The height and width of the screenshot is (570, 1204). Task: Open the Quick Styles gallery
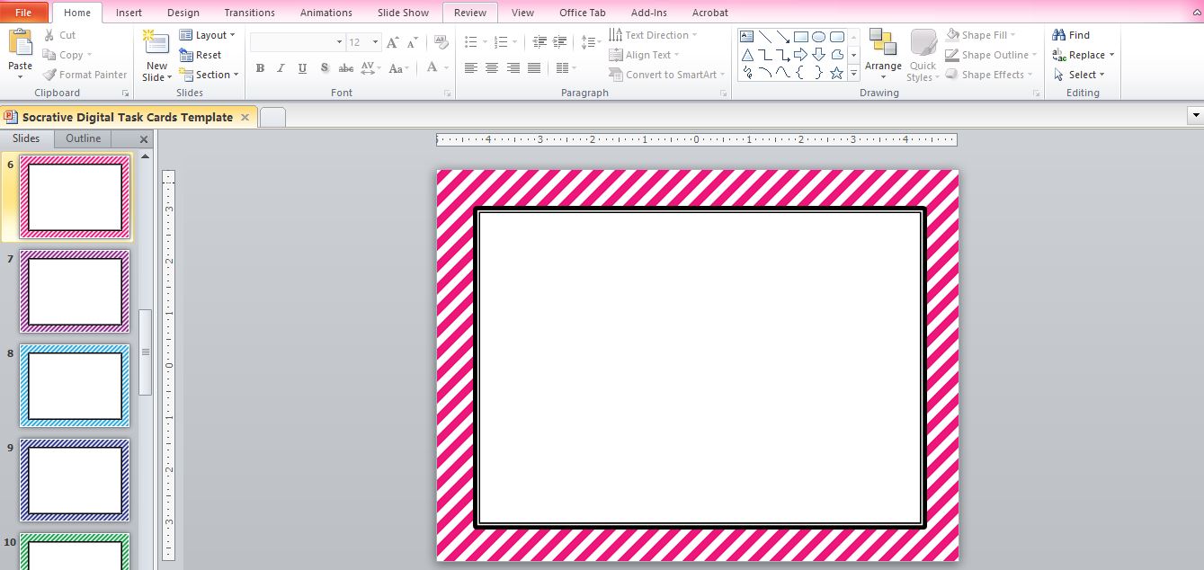923,54
